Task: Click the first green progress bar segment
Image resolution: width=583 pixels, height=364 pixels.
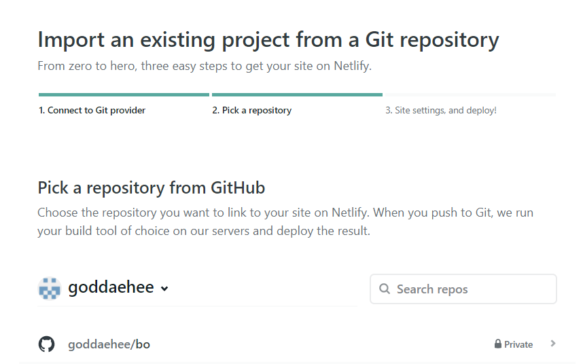Action: [x=124, y=95]
